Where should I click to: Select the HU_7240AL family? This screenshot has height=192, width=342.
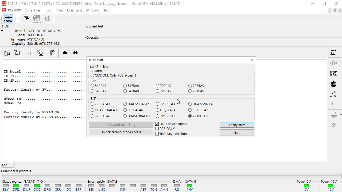(157, 110)
